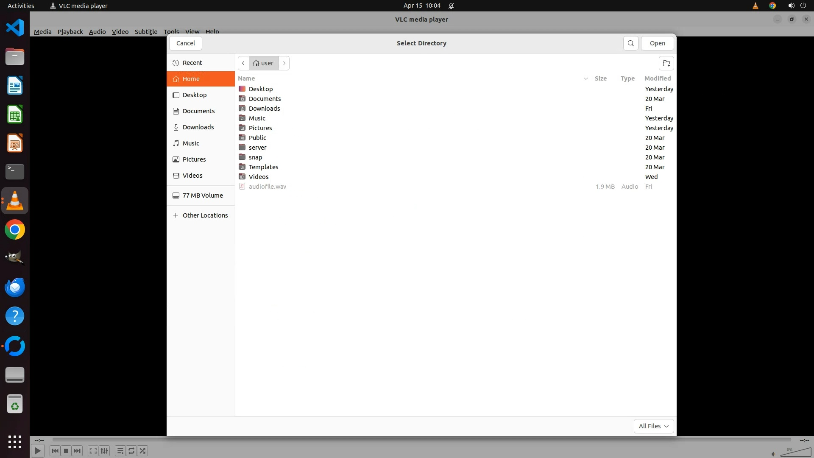The width and height of the screenshot is (814, 458).
Task: Open the Audio menu
Action: 97,32
